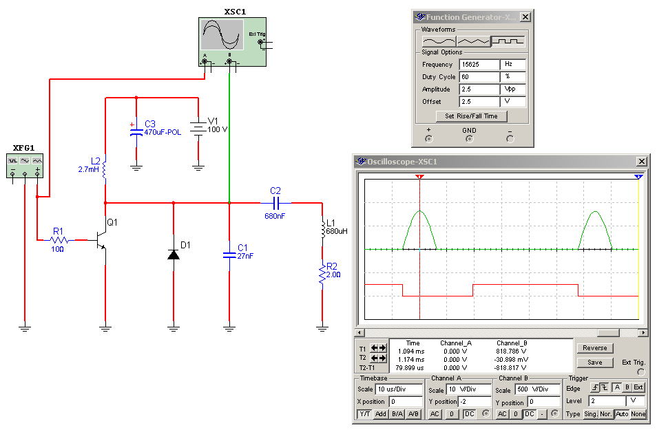Select the square waveform button

pos(508,41)
